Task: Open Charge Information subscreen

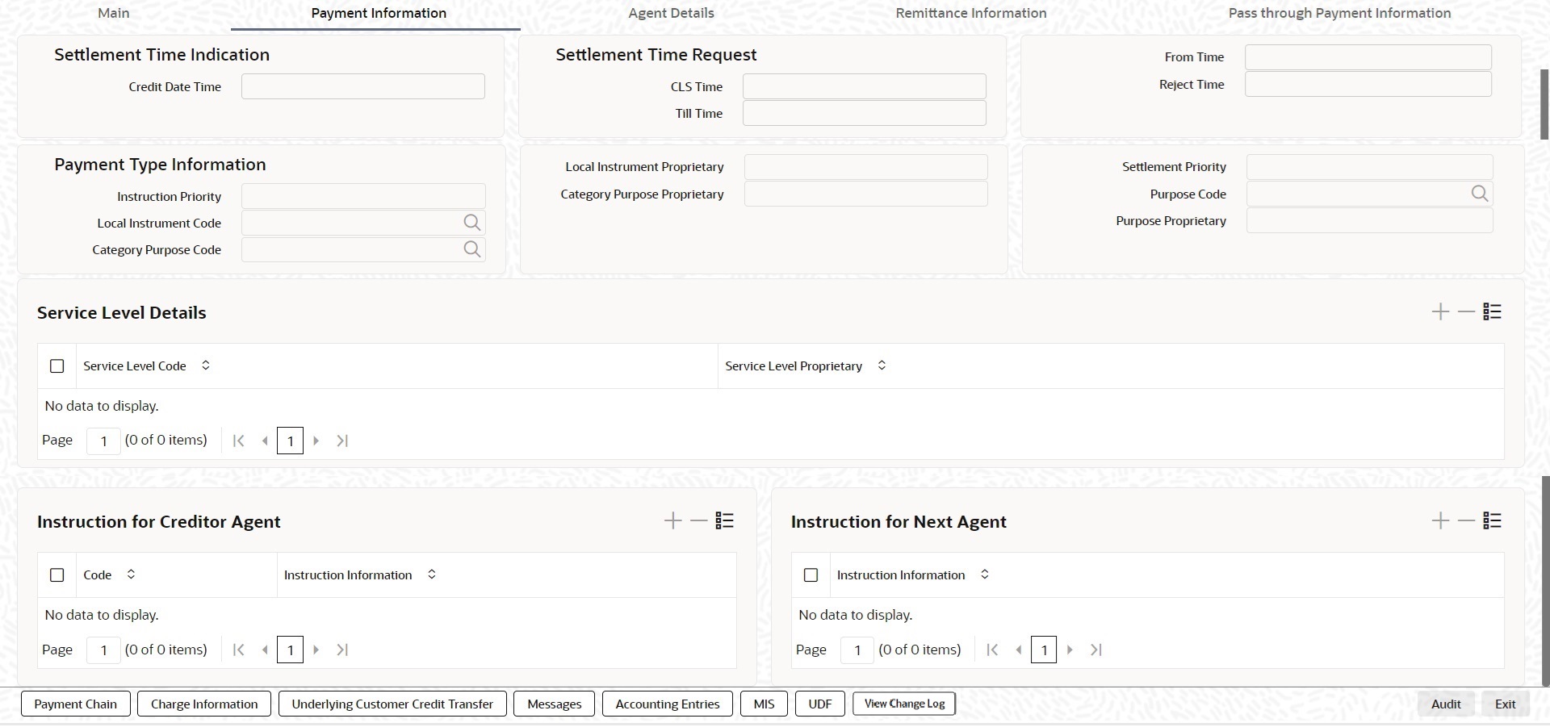Action: tap(204, 704)
